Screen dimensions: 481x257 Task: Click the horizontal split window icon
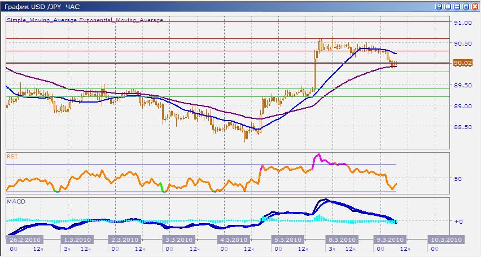coord(457,6)
